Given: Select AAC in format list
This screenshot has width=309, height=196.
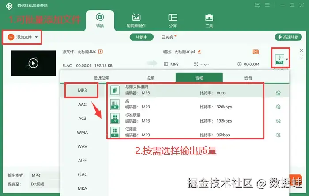Looking at the screenshot, I should pos(82,104).
